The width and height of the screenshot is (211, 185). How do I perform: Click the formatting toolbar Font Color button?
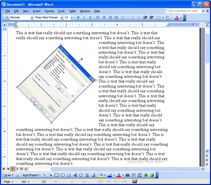click(x=177, y=18)
